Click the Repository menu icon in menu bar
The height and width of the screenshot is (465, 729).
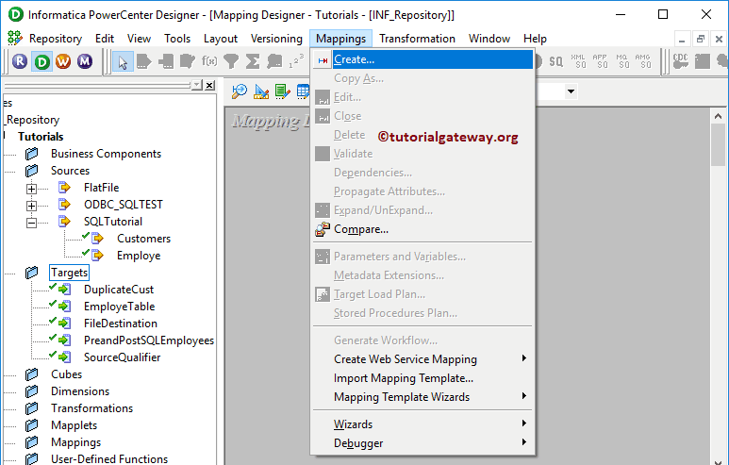coord(15,38)
